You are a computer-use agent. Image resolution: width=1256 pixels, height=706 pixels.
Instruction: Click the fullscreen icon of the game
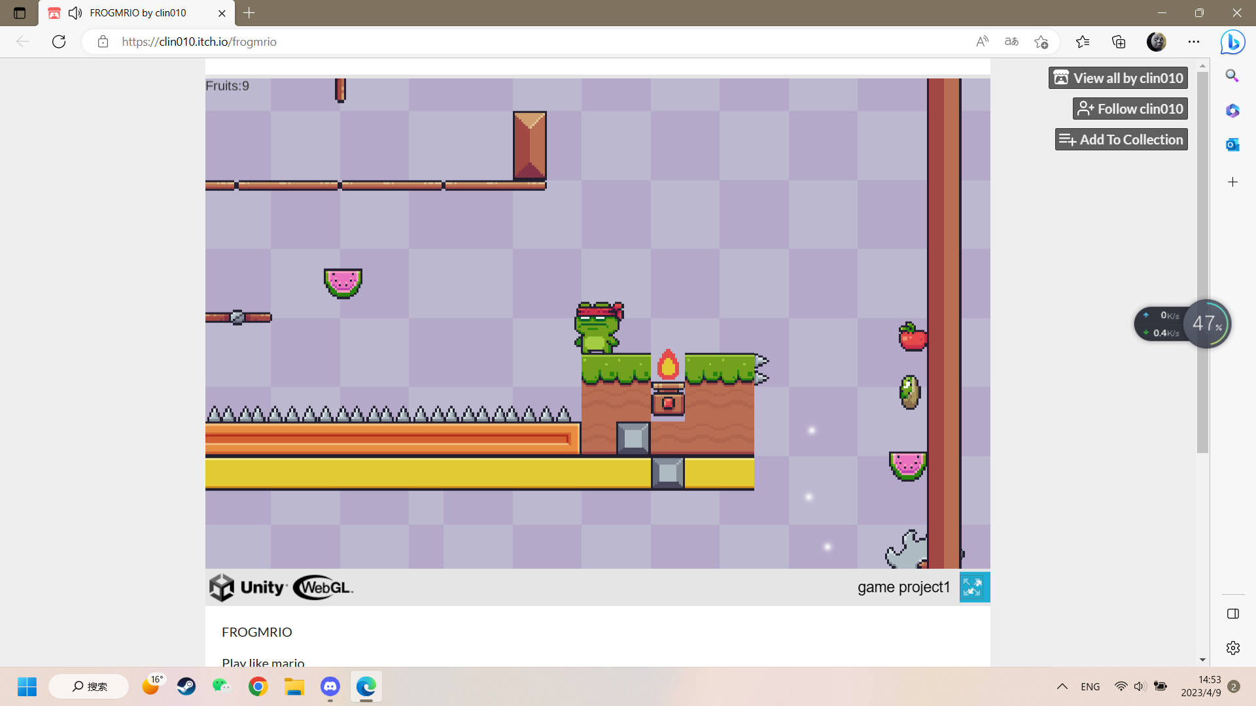(974, 587)
